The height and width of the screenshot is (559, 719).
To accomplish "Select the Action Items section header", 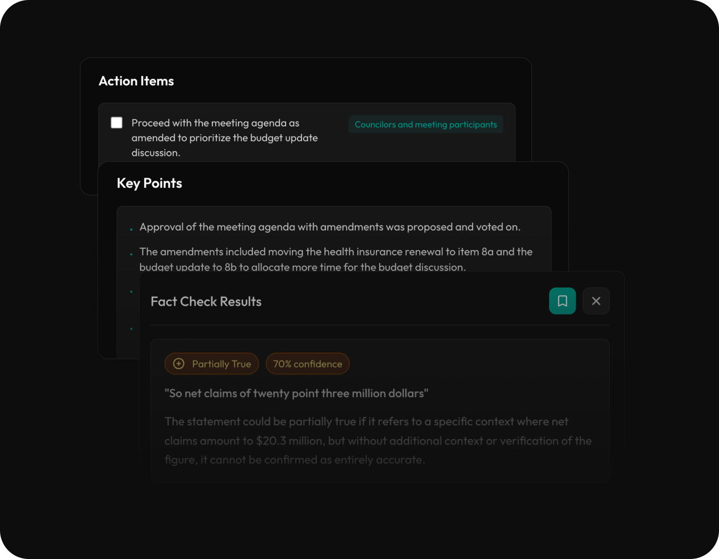I will point(136,80).
